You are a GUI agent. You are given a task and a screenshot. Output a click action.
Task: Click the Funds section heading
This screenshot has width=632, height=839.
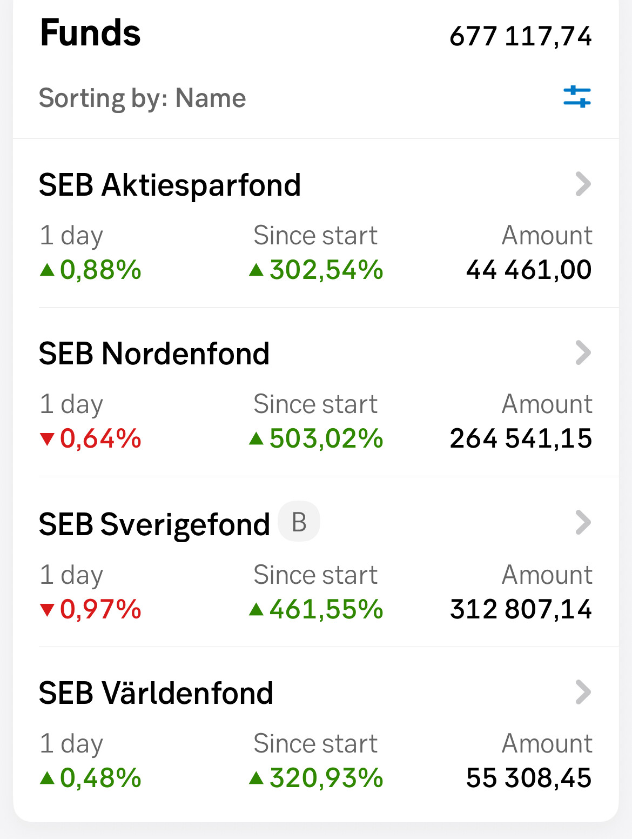pos(90,34)
